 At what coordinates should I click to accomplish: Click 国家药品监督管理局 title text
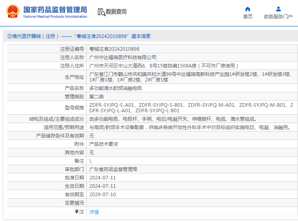pos(55,10)
